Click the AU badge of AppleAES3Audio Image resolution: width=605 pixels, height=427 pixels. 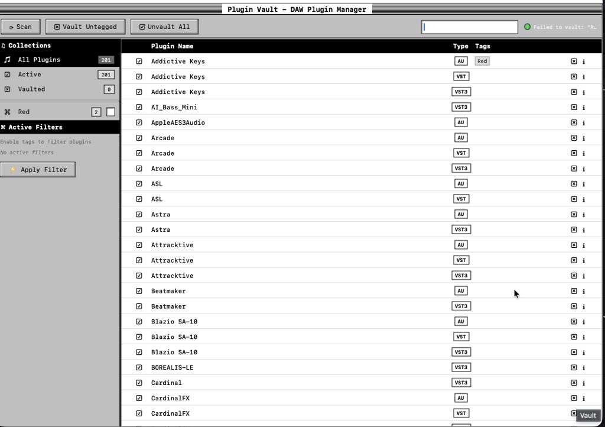pos(461,122)
